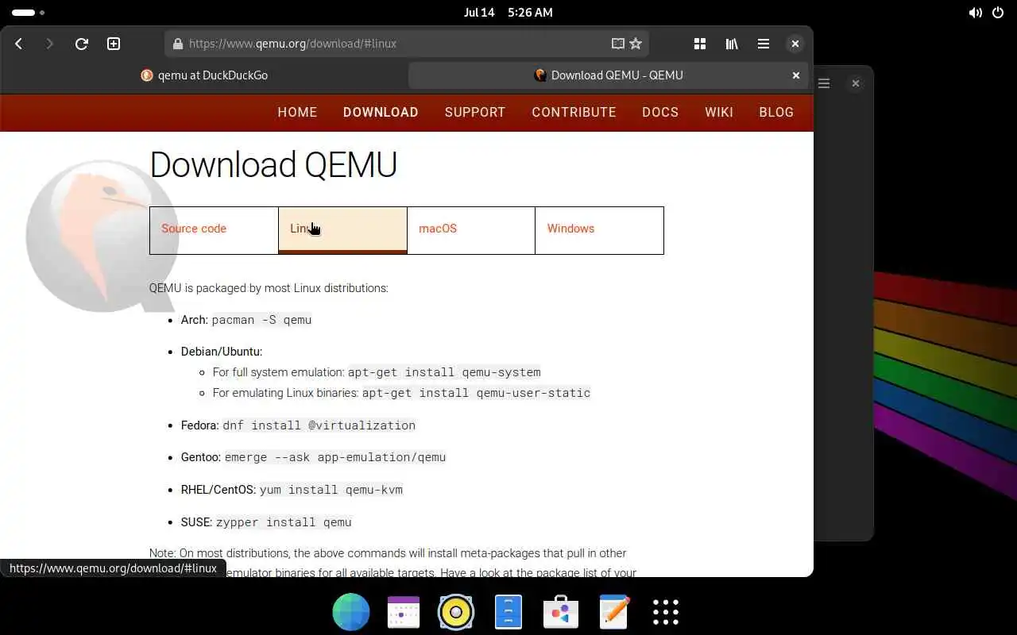Open WIKI in the site navigation
Screen dimensions: 1017x635
pos(719,112)
